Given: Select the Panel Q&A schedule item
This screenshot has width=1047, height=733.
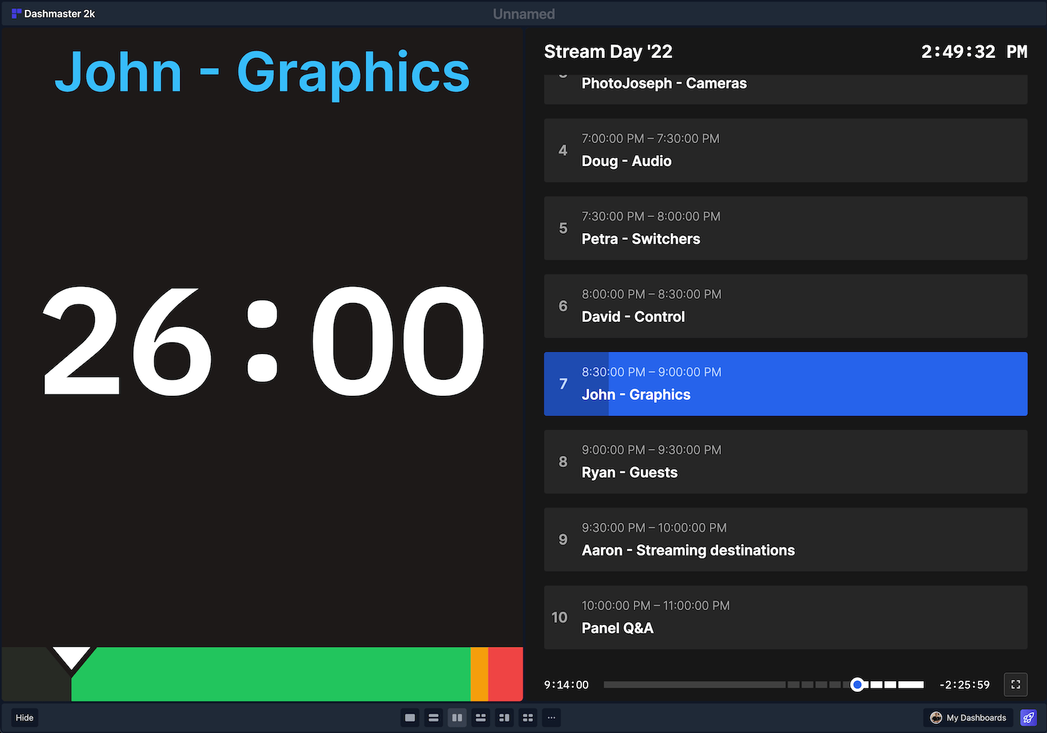Looking at the screenshot, I should pyautogui.click(x=785, y=617).
